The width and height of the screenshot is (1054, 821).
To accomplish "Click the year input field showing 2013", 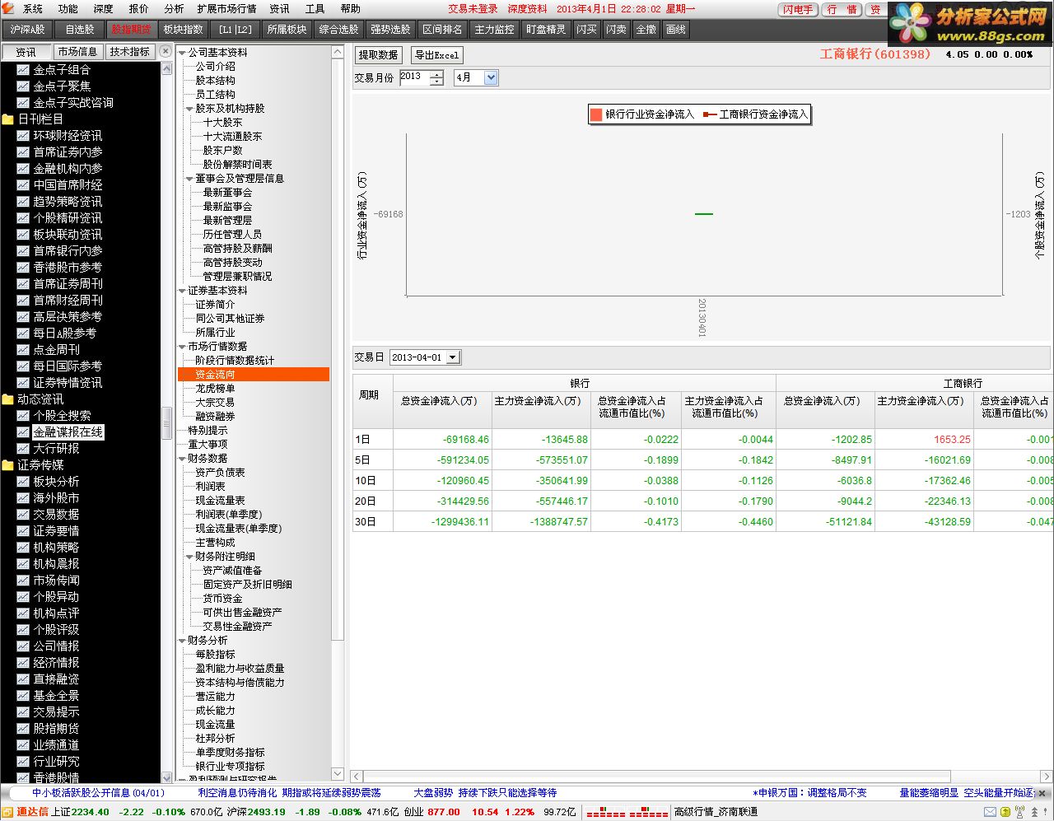I will coord(414,77).
